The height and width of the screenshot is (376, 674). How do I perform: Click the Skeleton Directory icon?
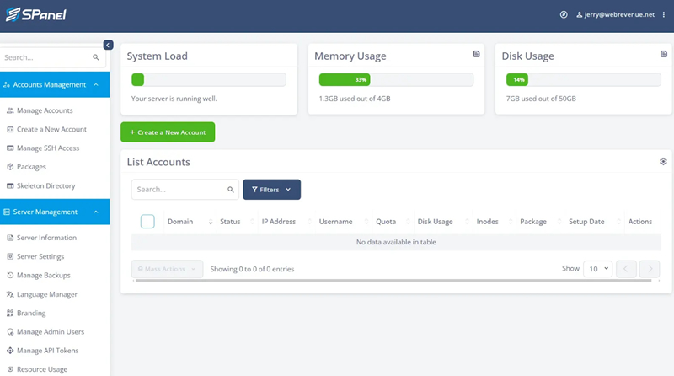pyautogui.click(x=10, y=185)
